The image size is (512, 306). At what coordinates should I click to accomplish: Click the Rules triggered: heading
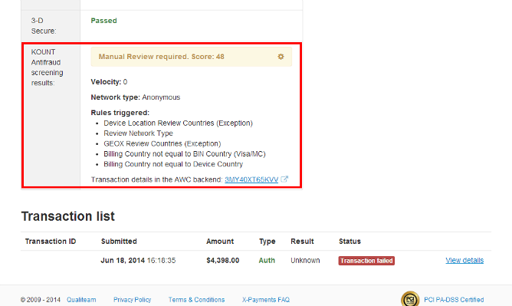click(x=120, y=113)
